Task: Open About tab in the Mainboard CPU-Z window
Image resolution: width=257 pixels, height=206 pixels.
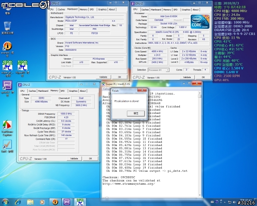Action: tap(112, 10)
